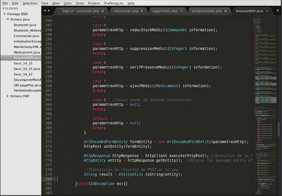Open the Goto menu
This screenshot has height=196, width=282.
68,3
